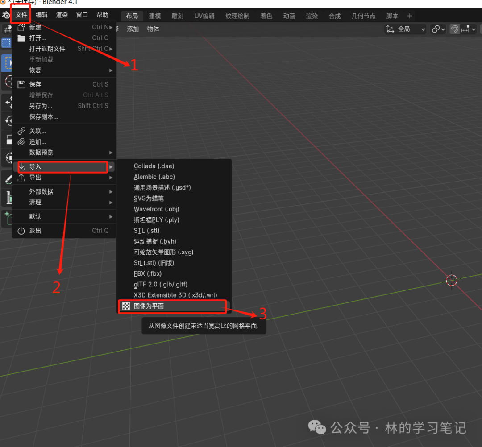The width and height of the screenshot is (482, 447).
Task: Click the floppy disk icon beside 保存
Action: 21,84
